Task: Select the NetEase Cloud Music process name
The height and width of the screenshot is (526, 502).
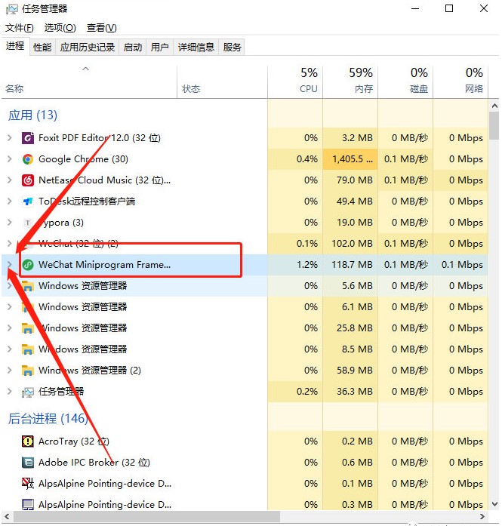Action: coord(104,180)
